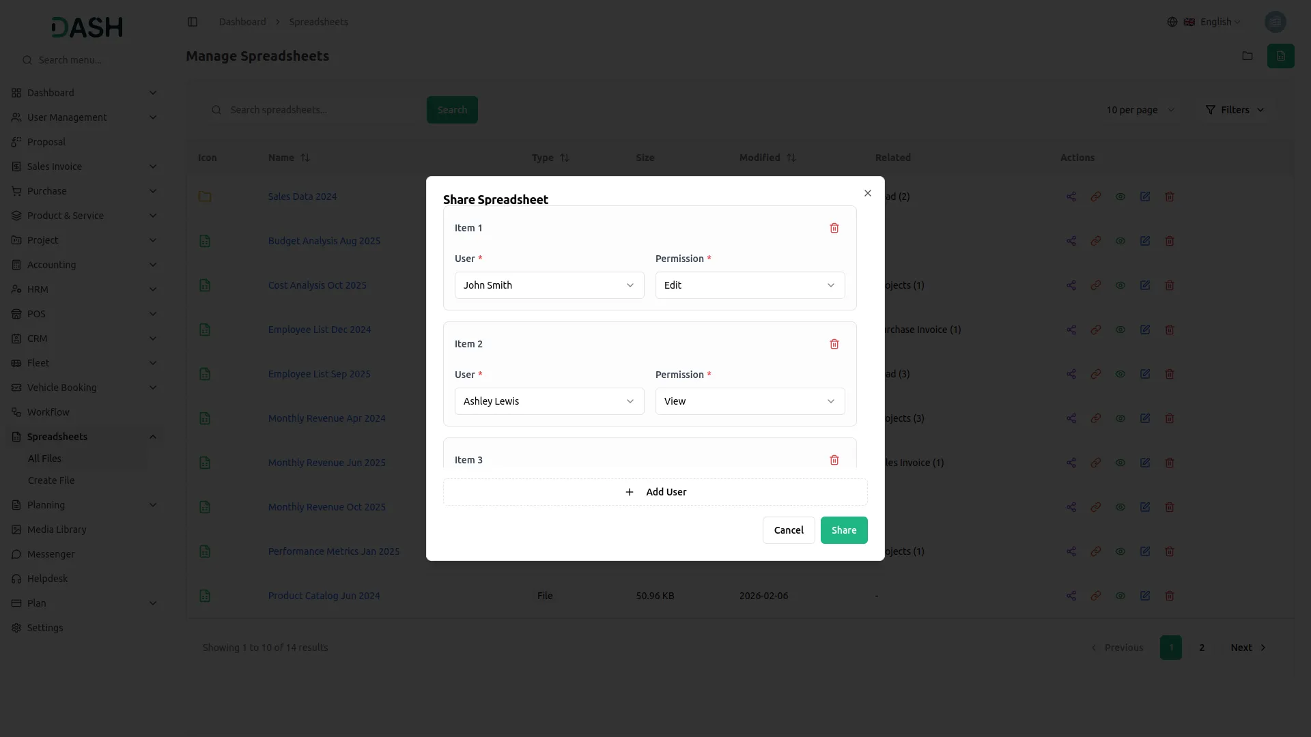1311x737 pixels.
Task: Remove Item 2 with the trash icon
Action: coord(834,344)
